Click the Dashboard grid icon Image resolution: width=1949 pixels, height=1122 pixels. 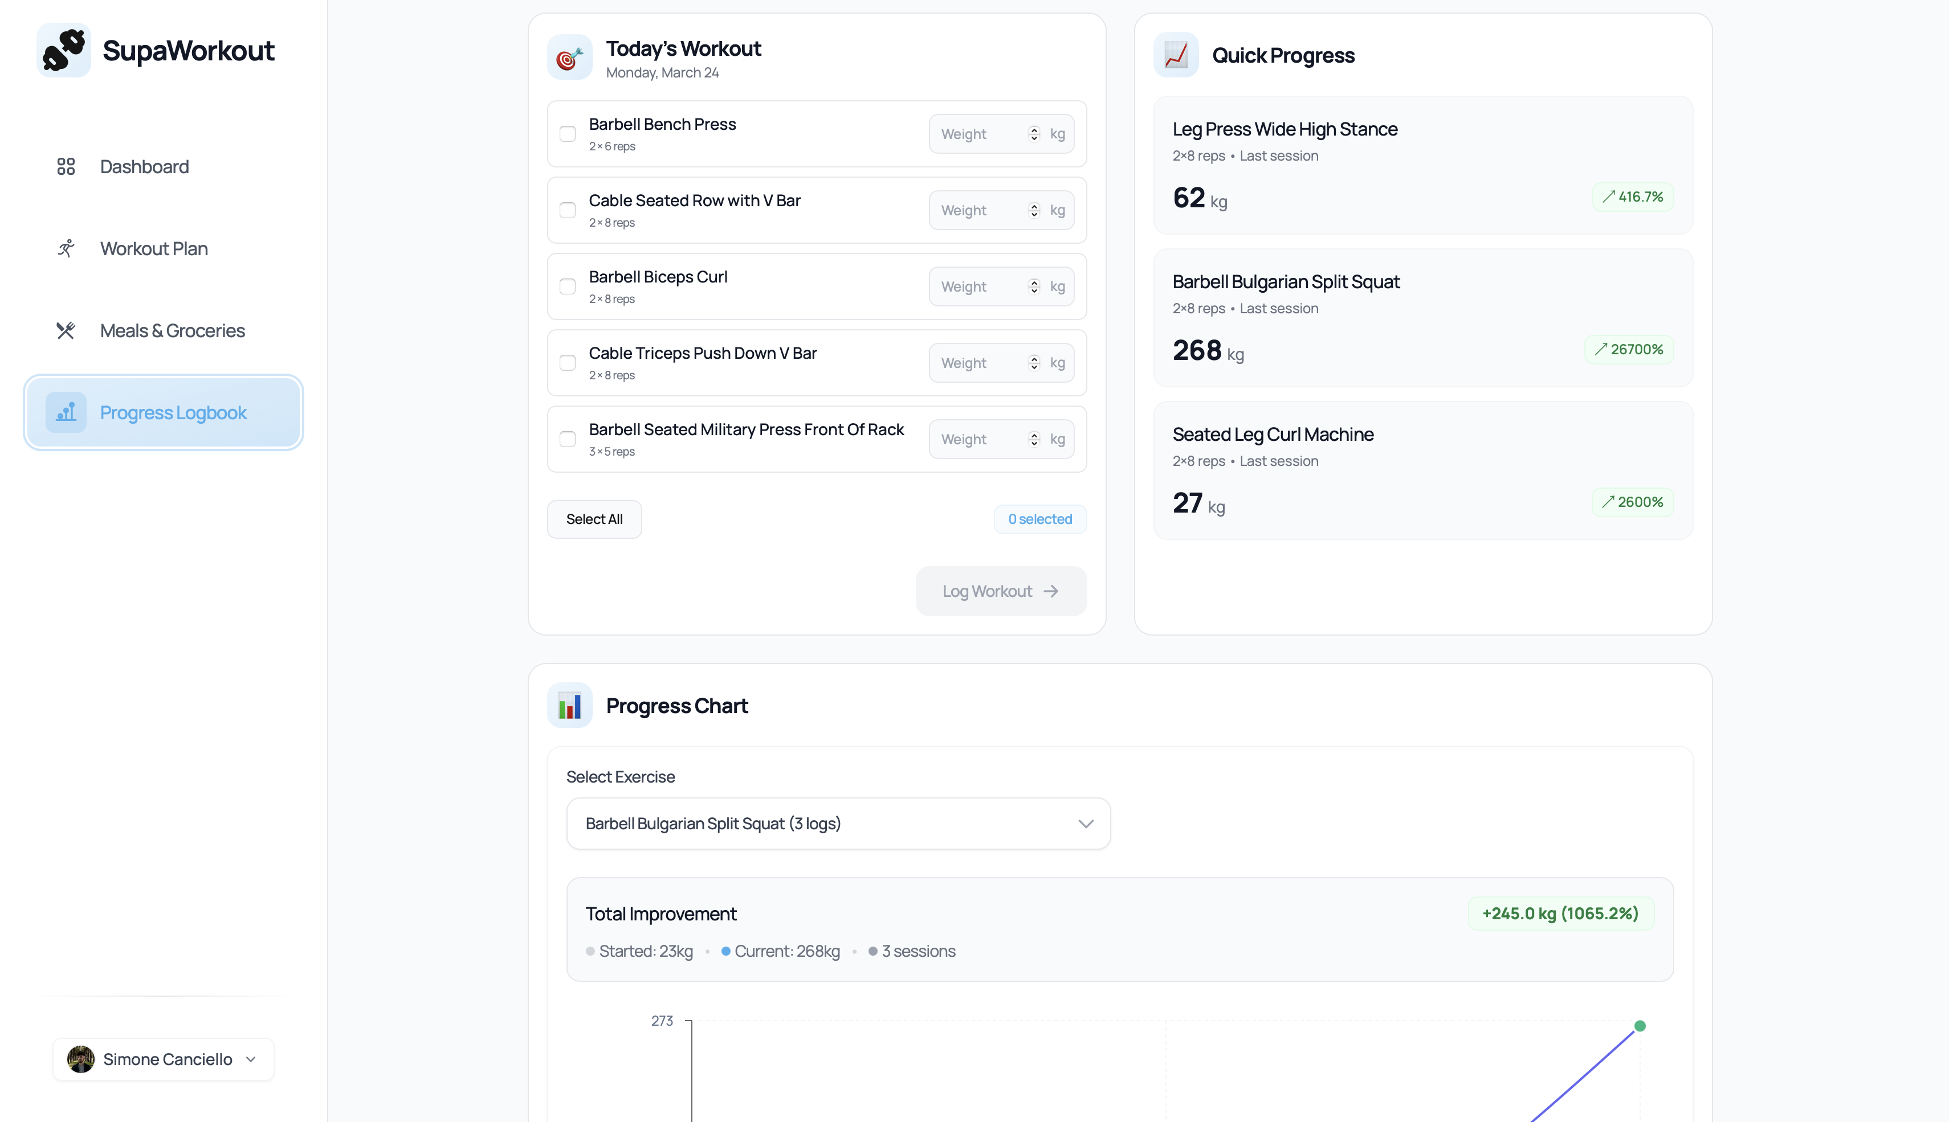[x=66, y=166]
